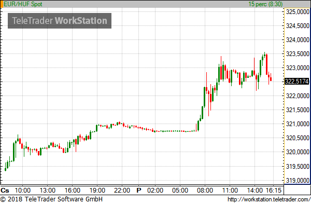Click the 322,0000 price axis label
The height and width of the screenshot is (204, 311).
point(298,96)
